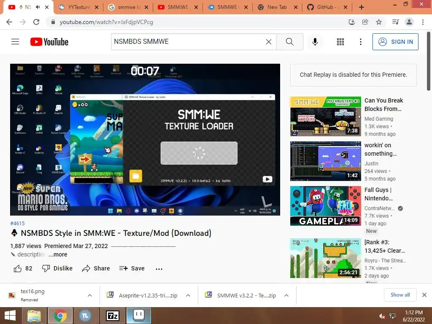Reload the YouTube page

36,22
